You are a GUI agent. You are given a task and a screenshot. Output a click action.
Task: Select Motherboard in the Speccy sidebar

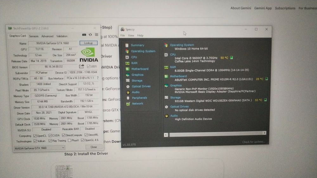(140, 69)
